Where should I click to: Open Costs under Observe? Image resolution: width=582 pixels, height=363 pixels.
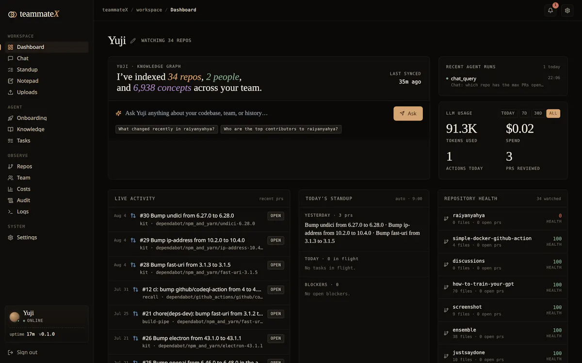pos(47,189)
